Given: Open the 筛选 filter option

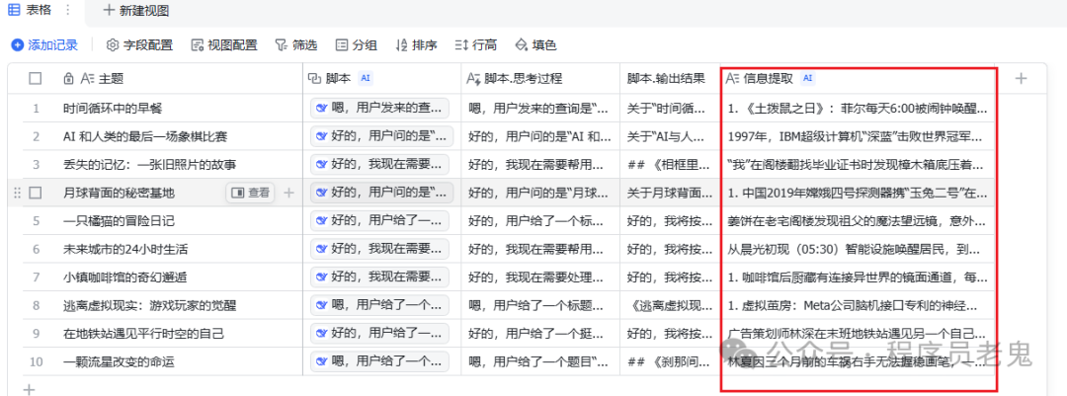Looking at the screenshot, I should [295, 45].
